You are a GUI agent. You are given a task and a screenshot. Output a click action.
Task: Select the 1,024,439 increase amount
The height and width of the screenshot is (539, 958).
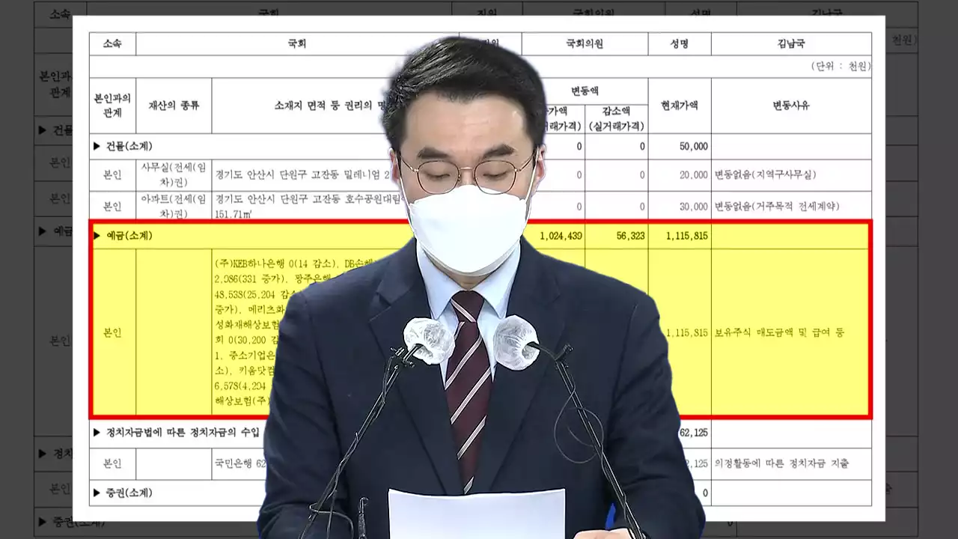[x=561, y=235]
